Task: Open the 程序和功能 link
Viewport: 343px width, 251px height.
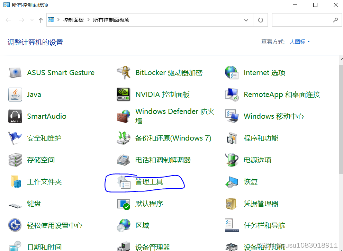Action: pyautogui.click(x=261, y=138)
